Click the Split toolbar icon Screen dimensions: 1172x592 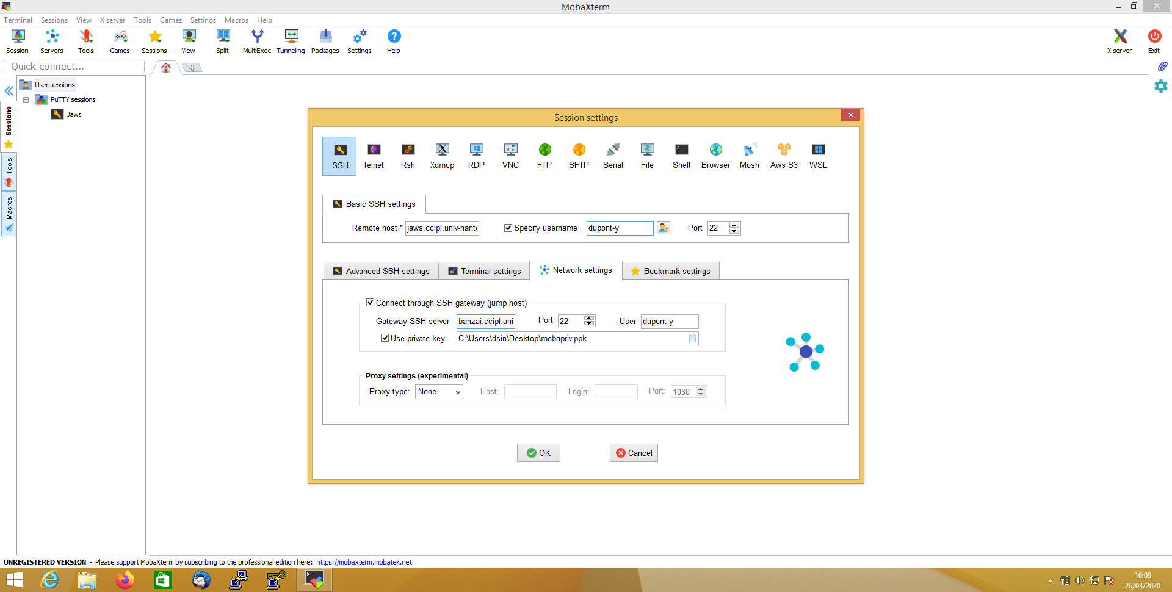point(223,42)
